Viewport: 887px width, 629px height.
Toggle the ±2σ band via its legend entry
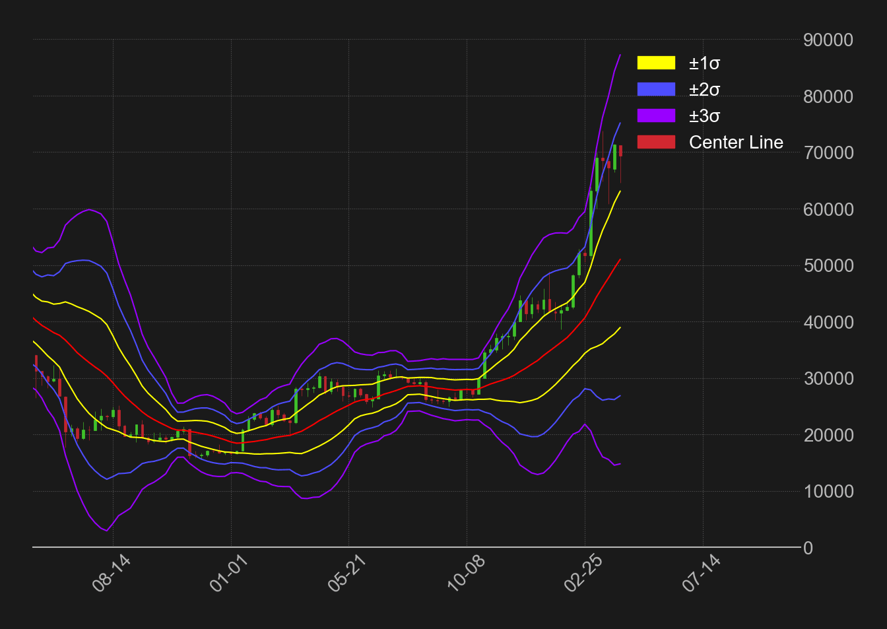705,90
